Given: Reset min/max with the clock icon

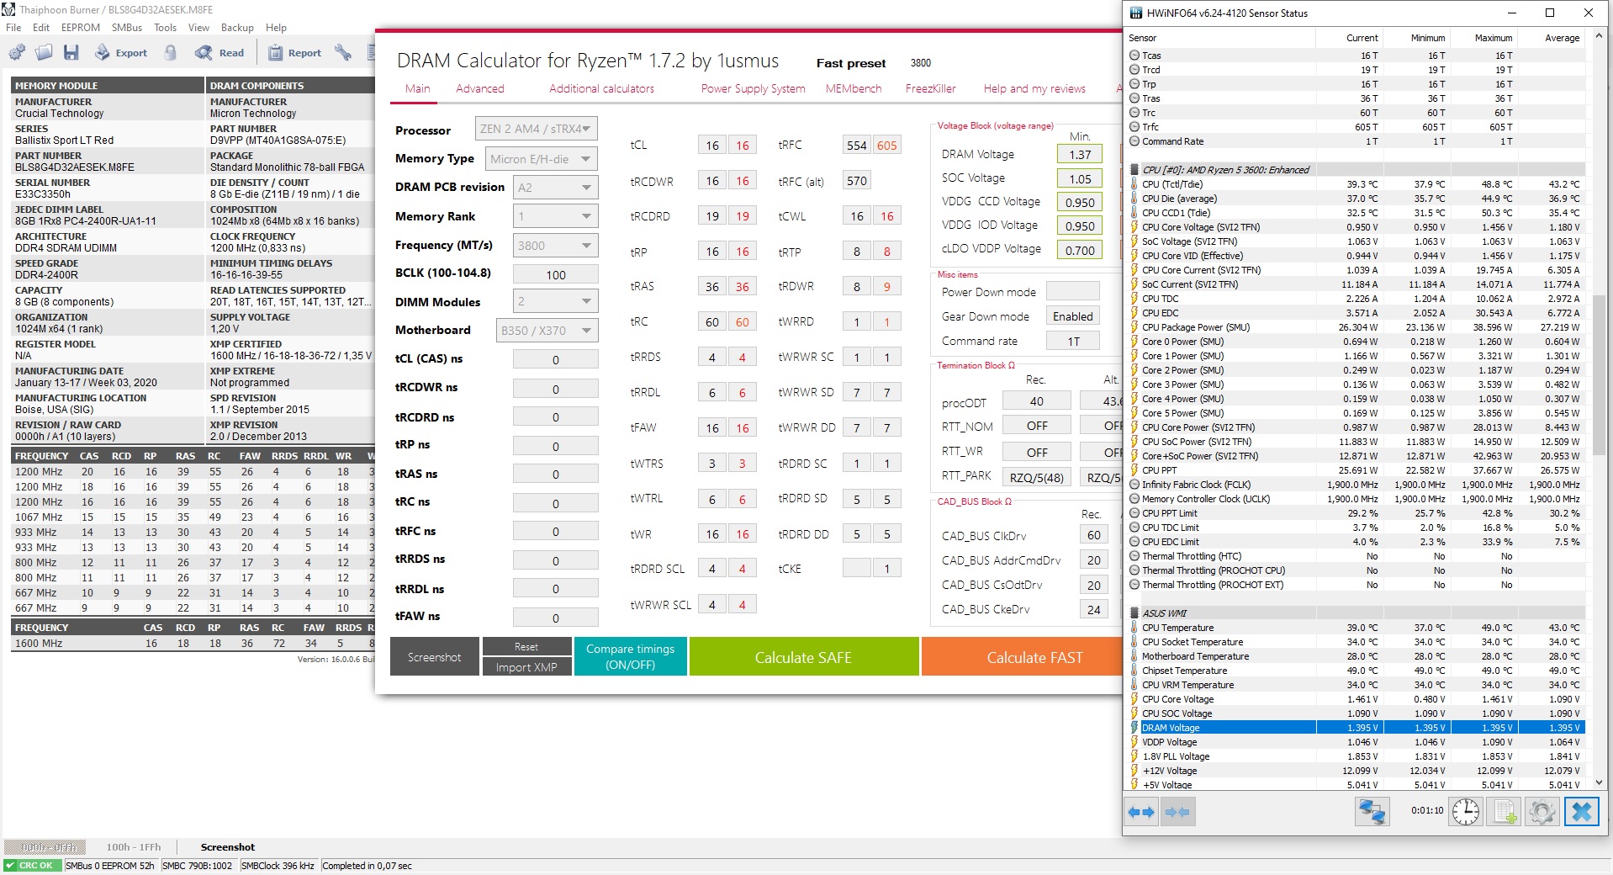Looking at the screenshot, I should click(x=1466, y=812).
